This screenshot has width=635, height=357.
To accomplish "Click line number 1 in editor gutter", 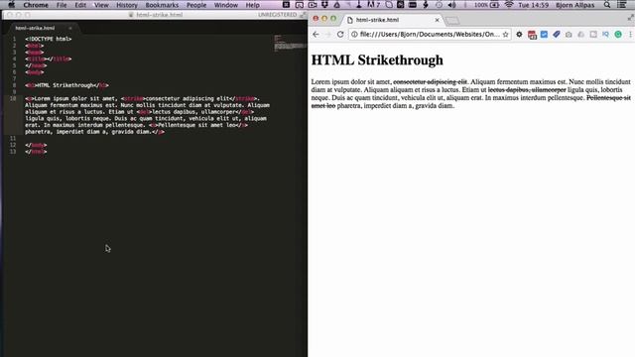I will [x=14, y=39].
